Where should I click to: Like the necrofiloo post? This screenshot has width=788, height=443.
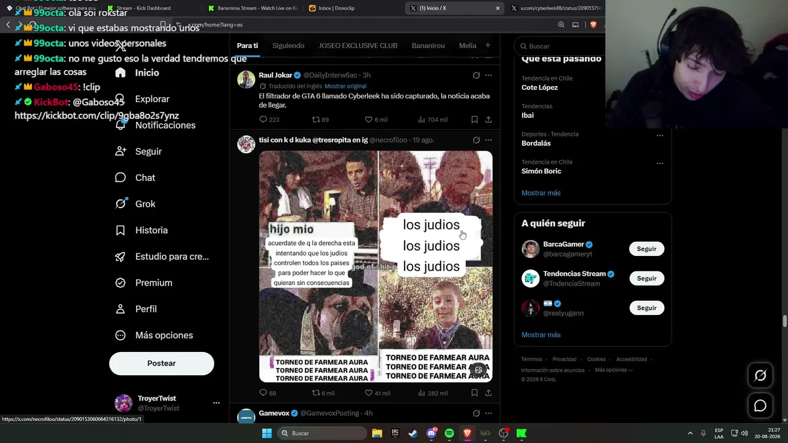(x=369, y=393)
